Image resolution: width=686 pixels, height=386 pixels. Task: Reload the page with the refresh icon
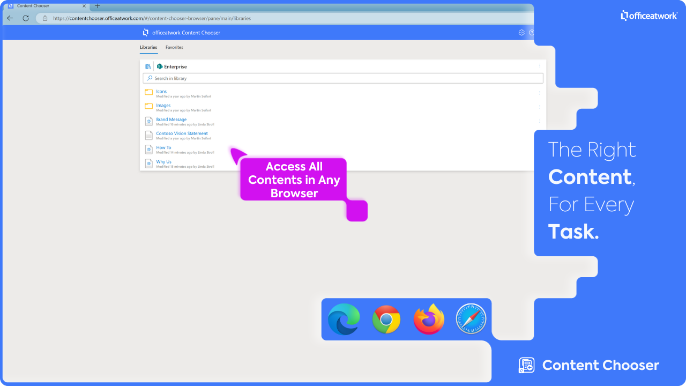coord(26,18)
